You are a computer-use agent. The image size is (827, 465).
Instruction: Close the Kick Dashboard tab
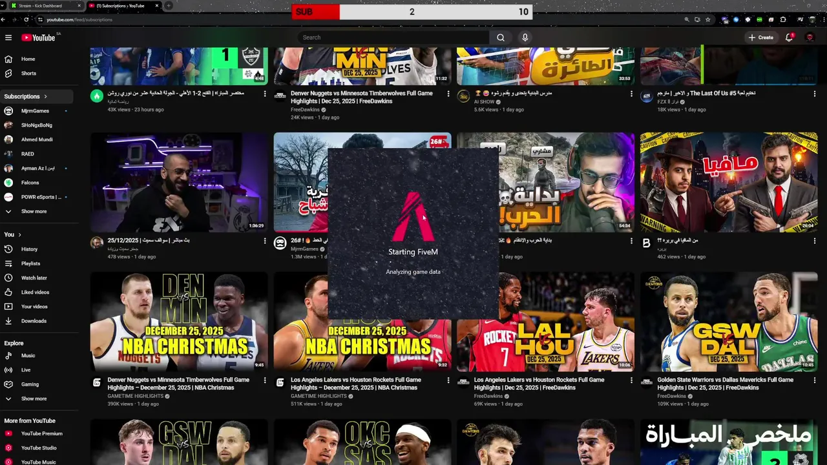[79, 6]
